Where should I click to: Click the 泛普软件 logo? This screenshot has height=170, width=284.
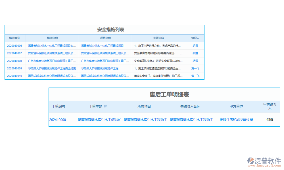(x=264, y=162)
